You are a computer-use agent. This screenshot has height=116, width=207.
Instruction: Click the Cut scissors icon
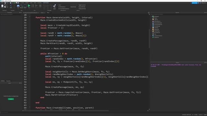click(6, 5)
